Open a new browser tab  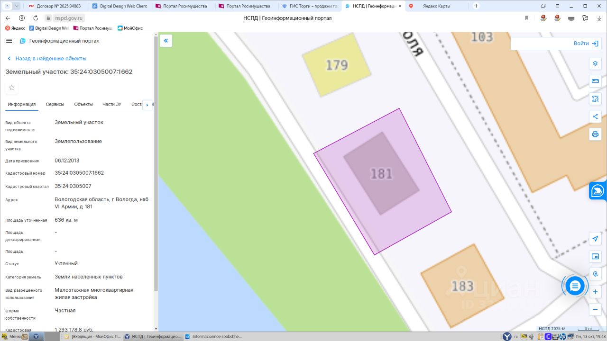pyautogui.click(x=476, y=6)
